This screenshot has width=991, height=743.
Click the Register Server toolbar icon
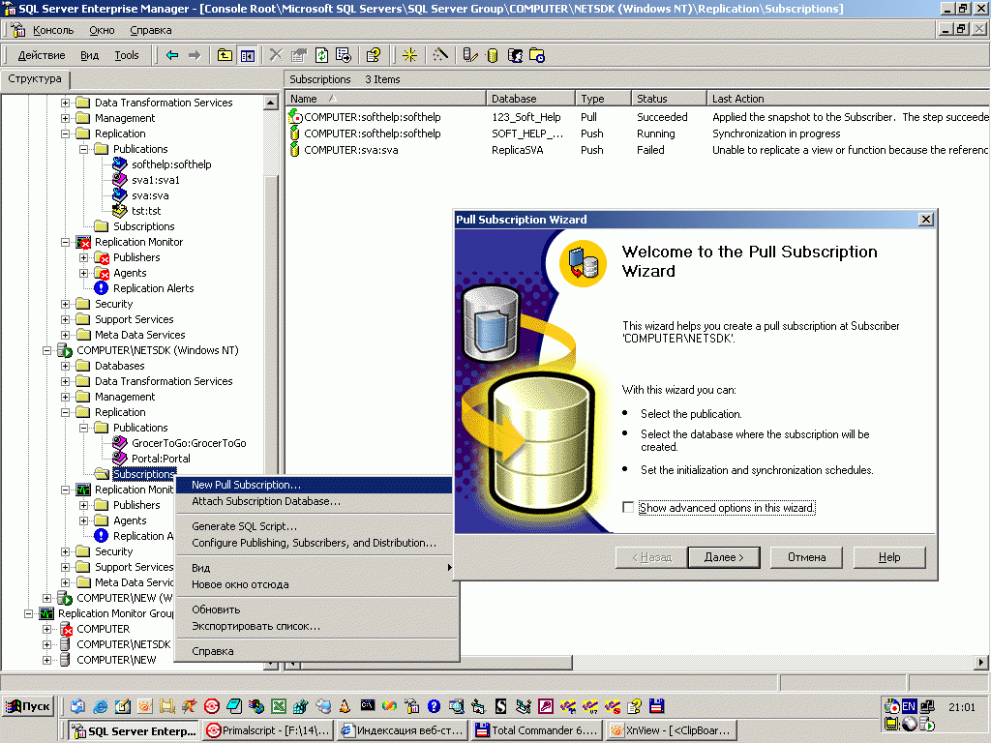click(x=470, y=55)
